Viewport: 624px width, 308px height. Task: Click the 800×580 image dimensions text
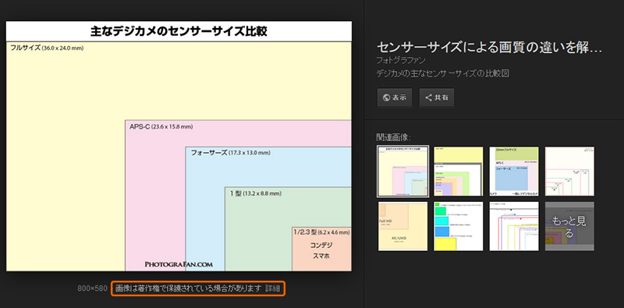pos(93,288)
